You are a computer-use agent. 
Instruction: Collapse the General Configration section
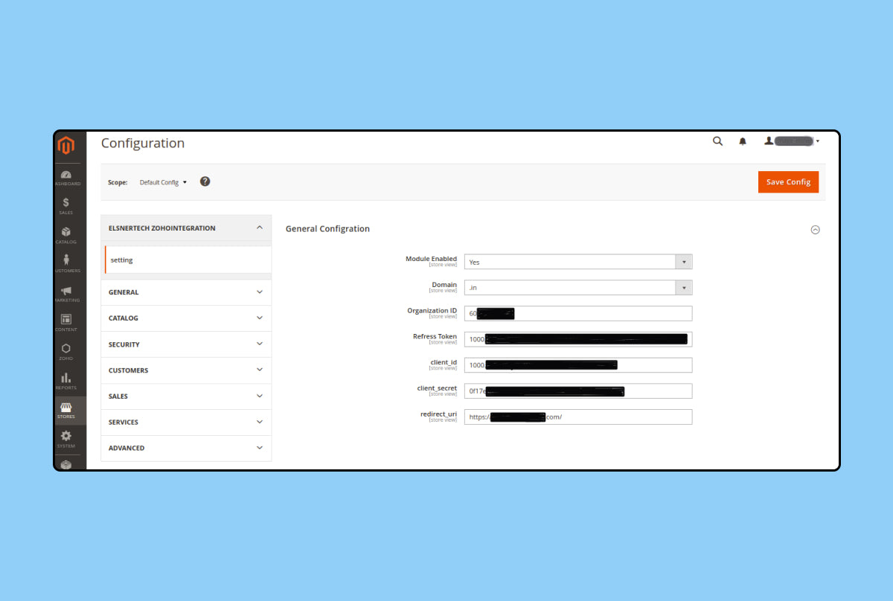click(x=815, y=230)
